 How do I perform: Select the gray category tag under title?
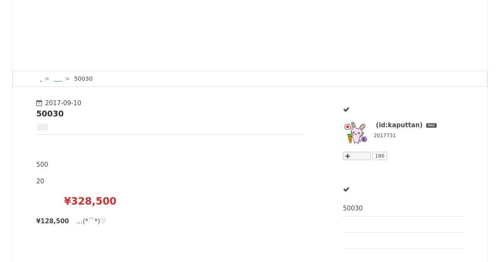[x=42, y=127]
